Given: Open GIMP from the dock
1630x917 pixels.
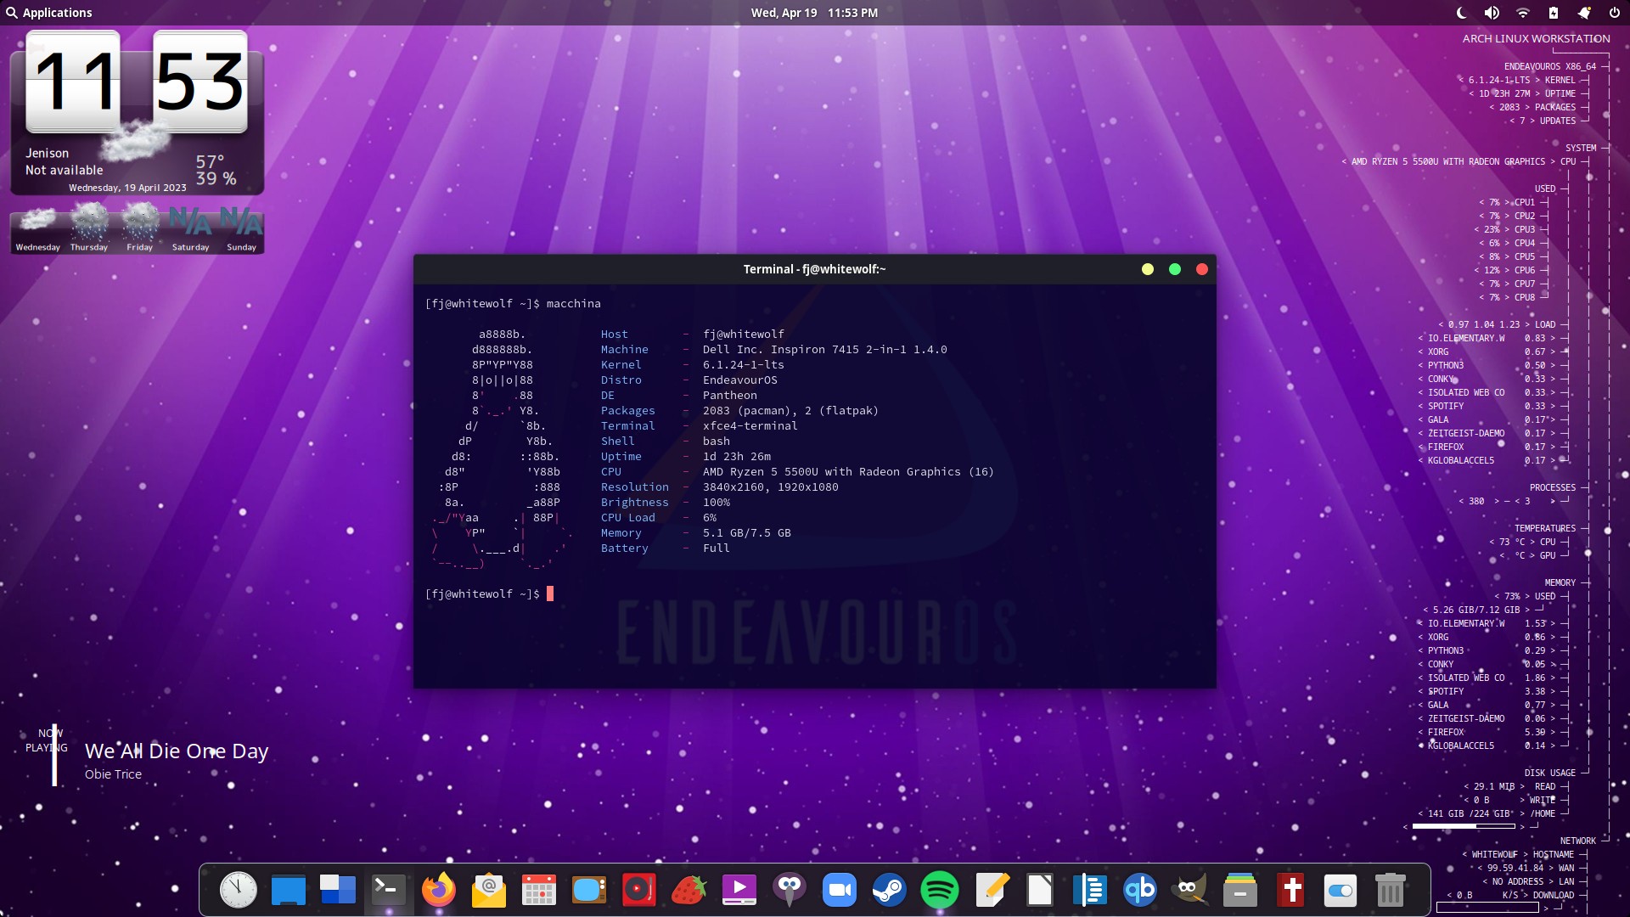Looking at the screenshot, I should click(1189, 890).
